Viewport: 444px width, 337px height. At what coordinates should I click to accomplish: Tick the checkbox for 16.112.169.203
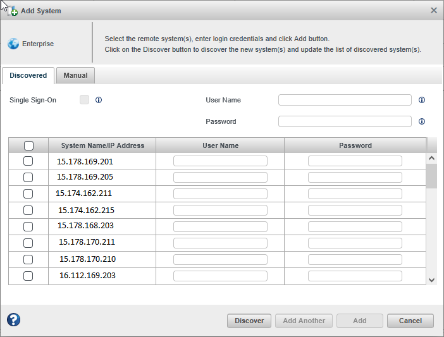click(28, 276)
